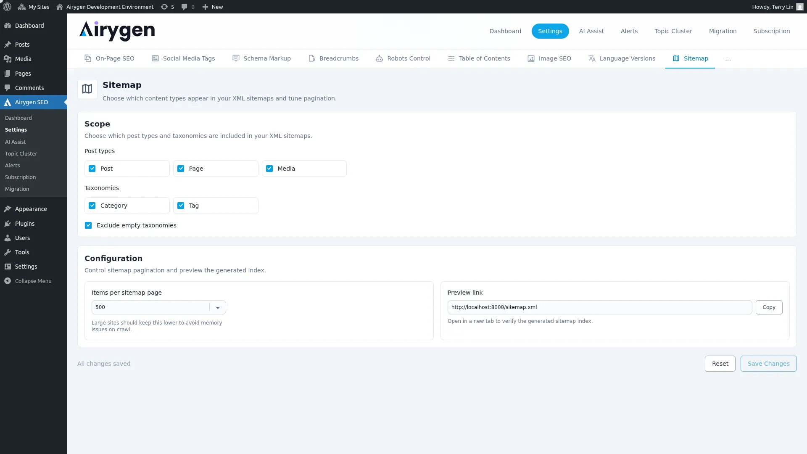Click the home icon beside Airygen Development Environment
807x454 pixels.
[60, 7]
